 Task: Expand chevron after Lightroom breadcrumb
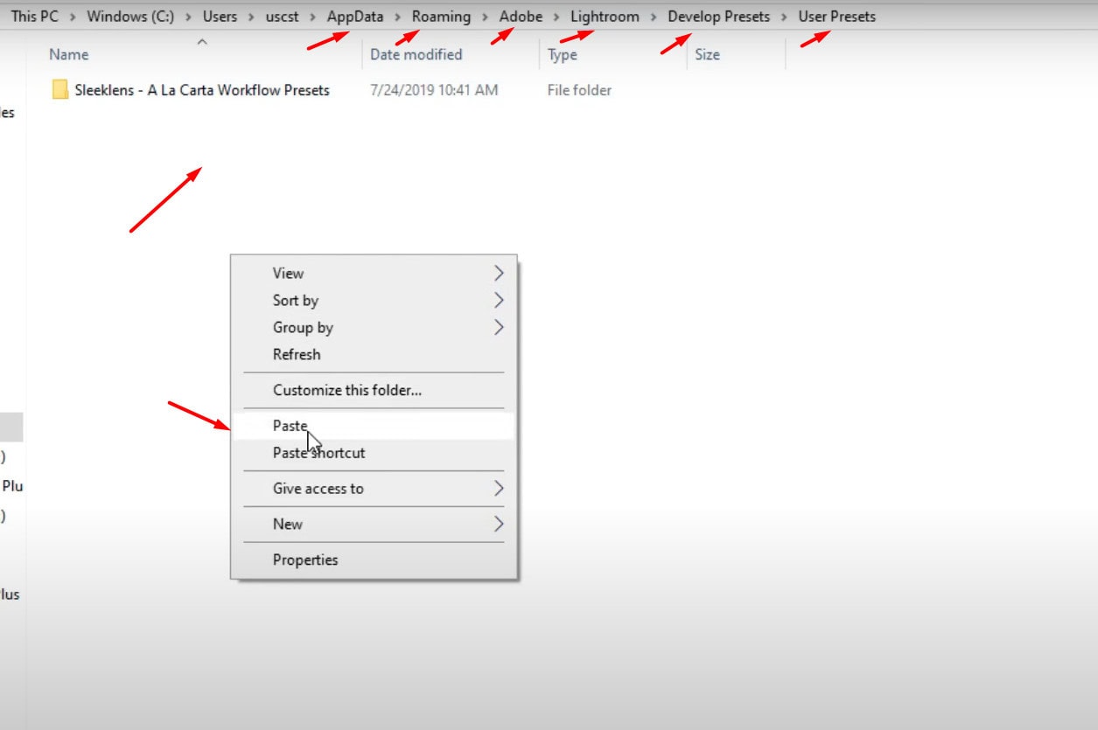click(x=654, y=17)
